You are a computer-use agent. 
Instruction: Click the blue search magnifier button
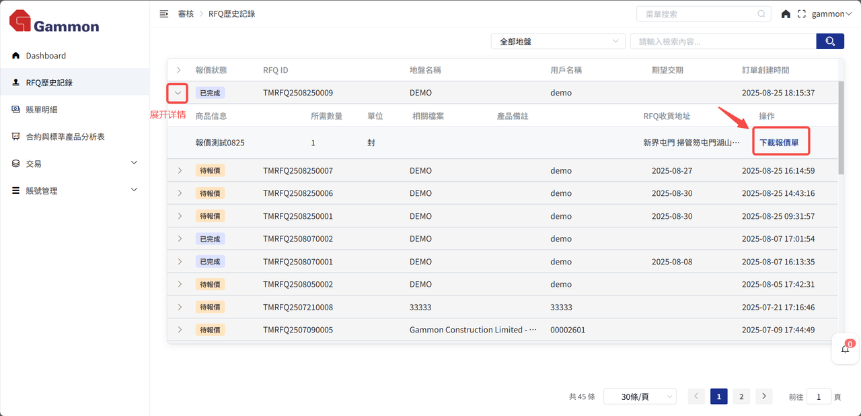coord(830,42)
